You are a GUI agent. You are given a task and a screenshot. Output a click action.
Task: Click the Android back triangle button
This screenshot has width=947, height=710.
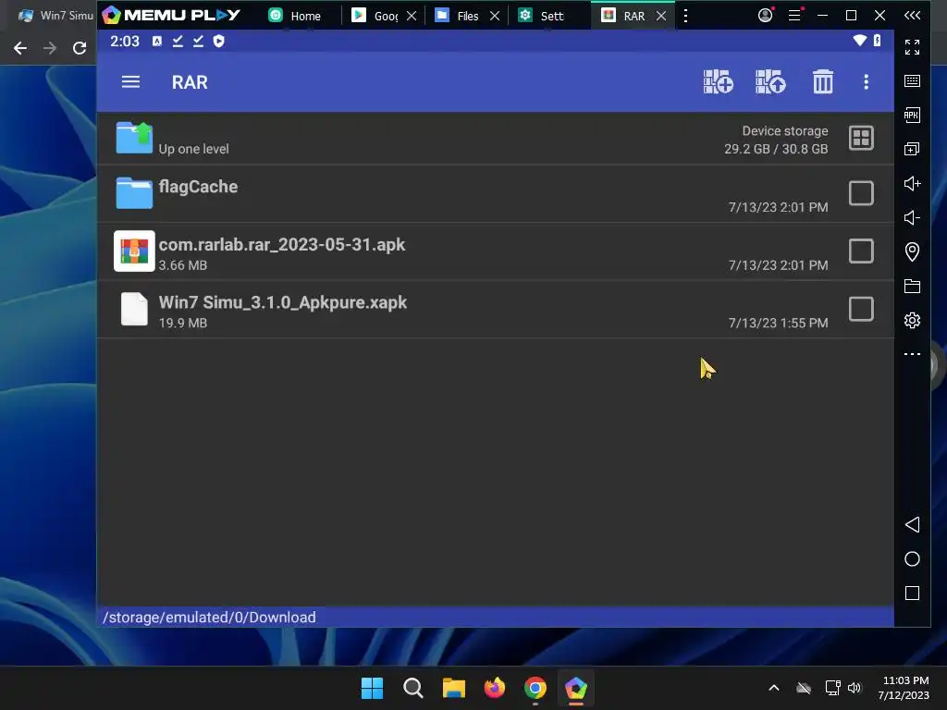coord(912,525)
